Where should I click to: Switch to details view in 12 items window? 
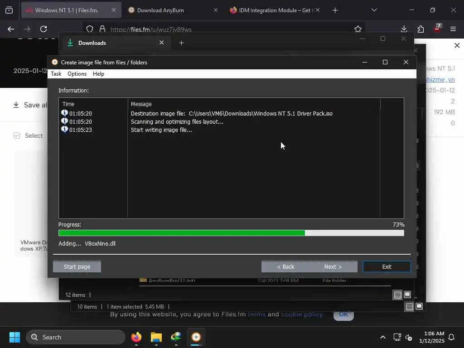point(397,295)
